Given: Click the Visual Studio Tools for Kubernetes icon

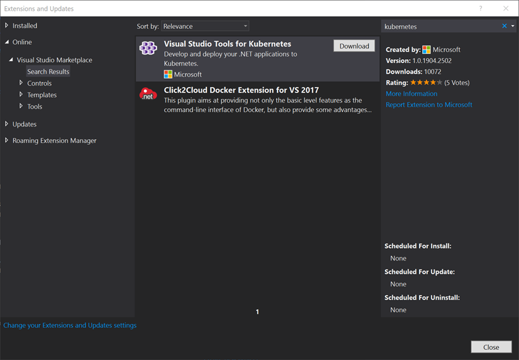Looking at the screenshot, I should (x=148, y=48).
